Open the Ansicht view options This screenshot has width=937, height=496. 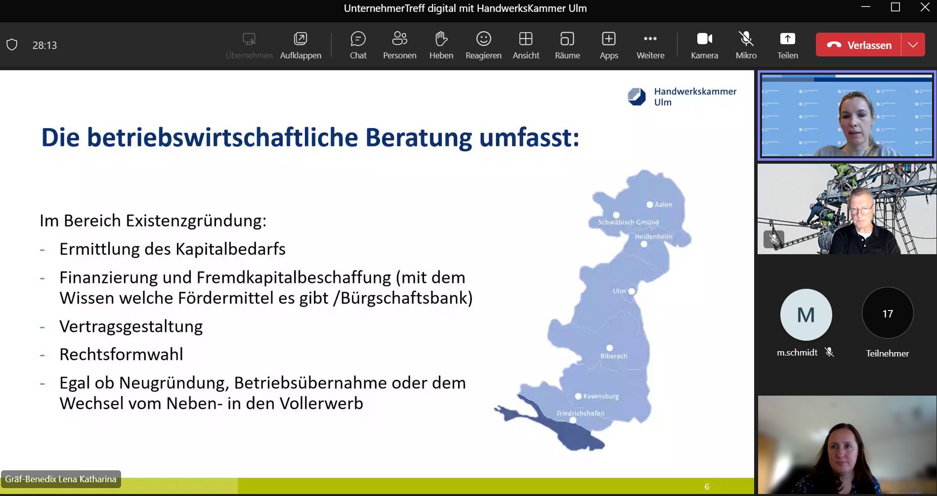pyautogui.click(x=525, y=45)
